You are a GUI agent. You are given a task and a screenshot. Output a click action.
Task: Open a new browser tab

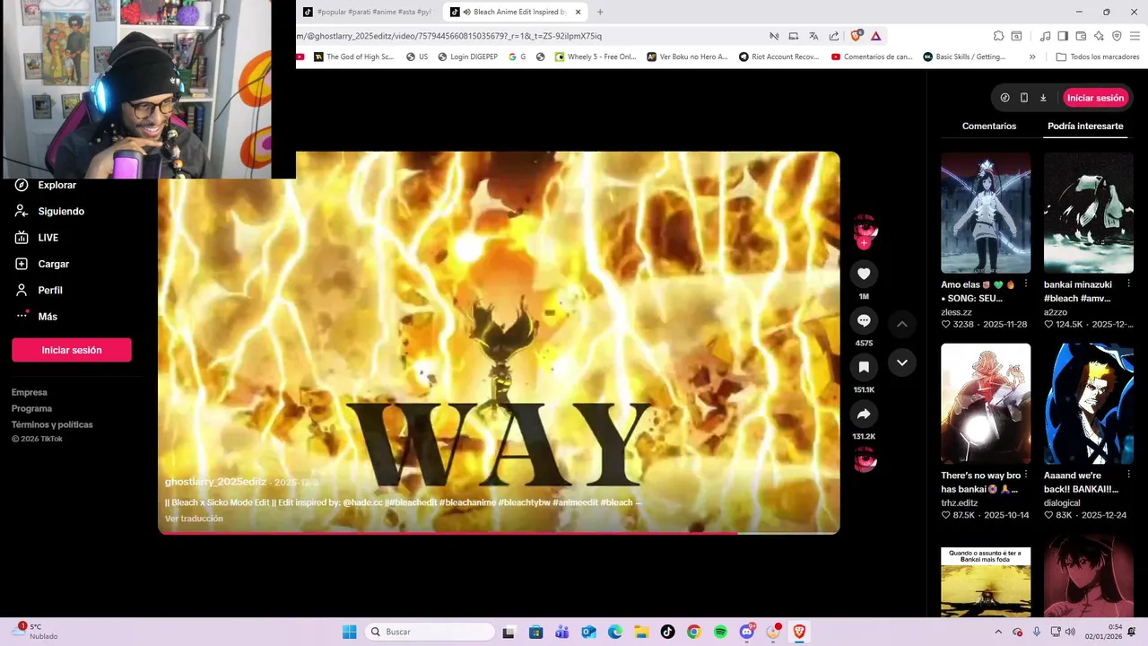tap(600, 12)
